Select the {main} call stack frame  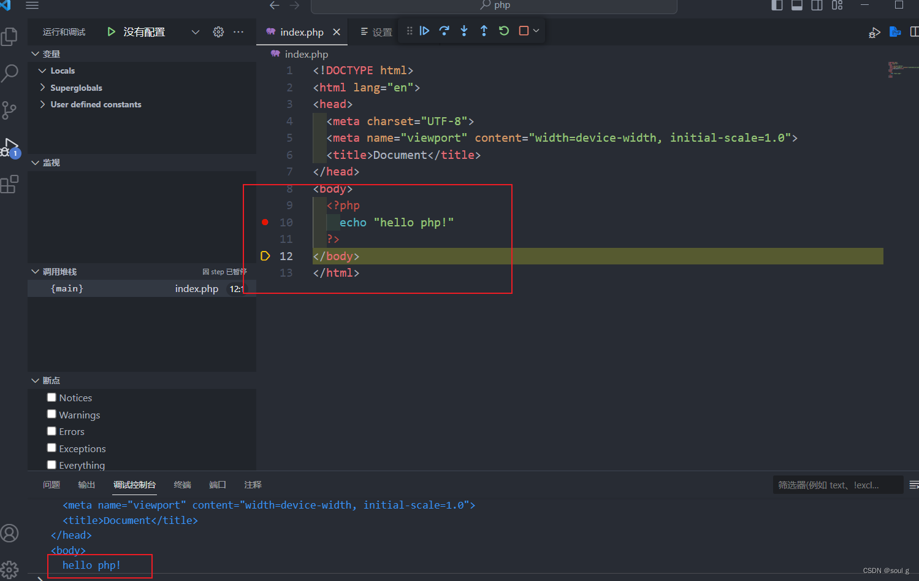click(142, 288)
